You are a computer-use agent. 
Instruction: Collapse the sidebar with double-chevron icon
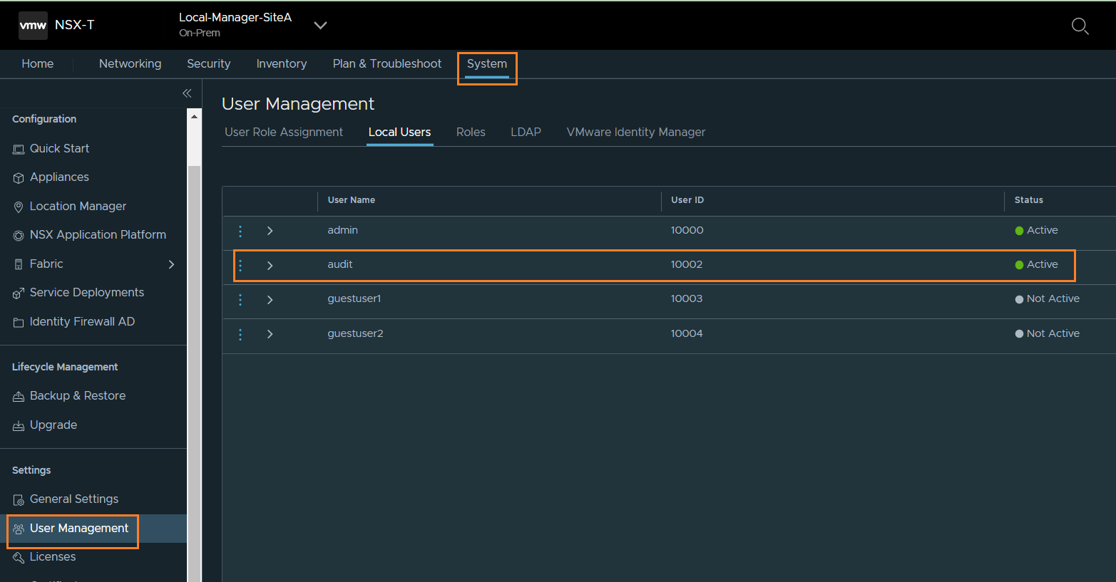click(x=187, y=93)
